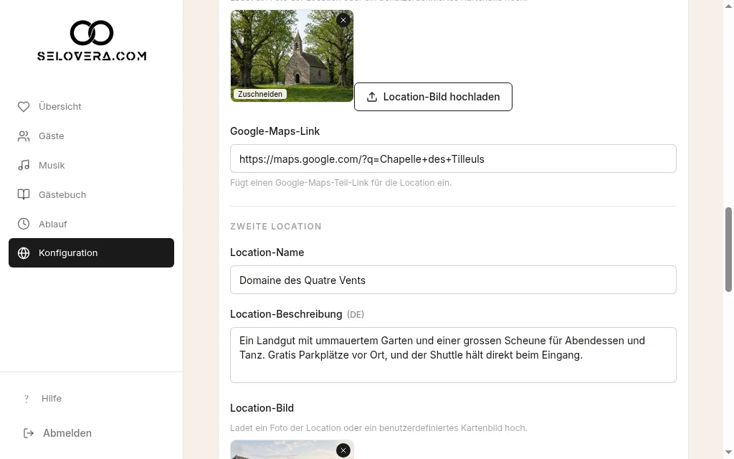Viewport: 734px width, 459px height.
Task: Click the Location-Name label
Action: 267,252
